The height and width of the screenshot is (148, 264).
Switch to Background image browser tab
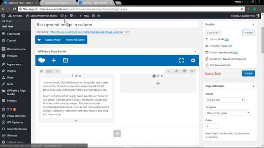coord(58,3)
